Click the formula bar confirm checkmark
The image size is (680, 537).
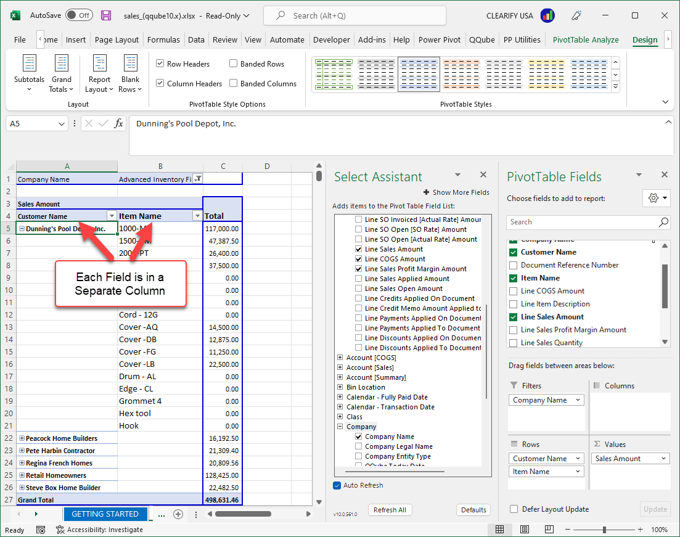tap(103, 124)
